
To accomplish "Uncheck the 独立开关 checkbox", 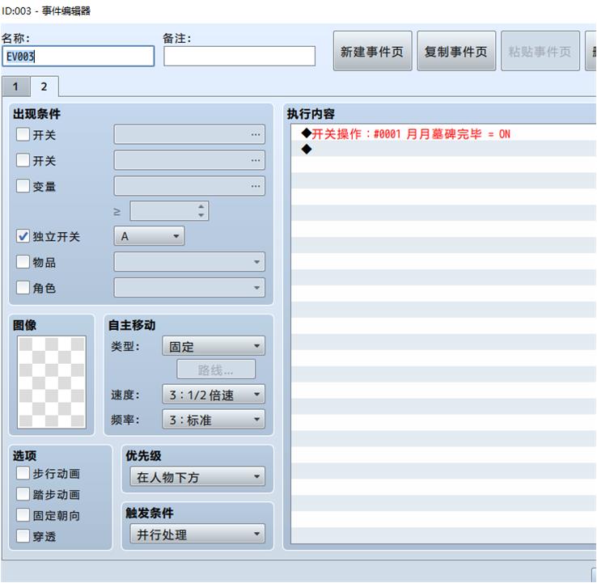I will pos(23,236).
